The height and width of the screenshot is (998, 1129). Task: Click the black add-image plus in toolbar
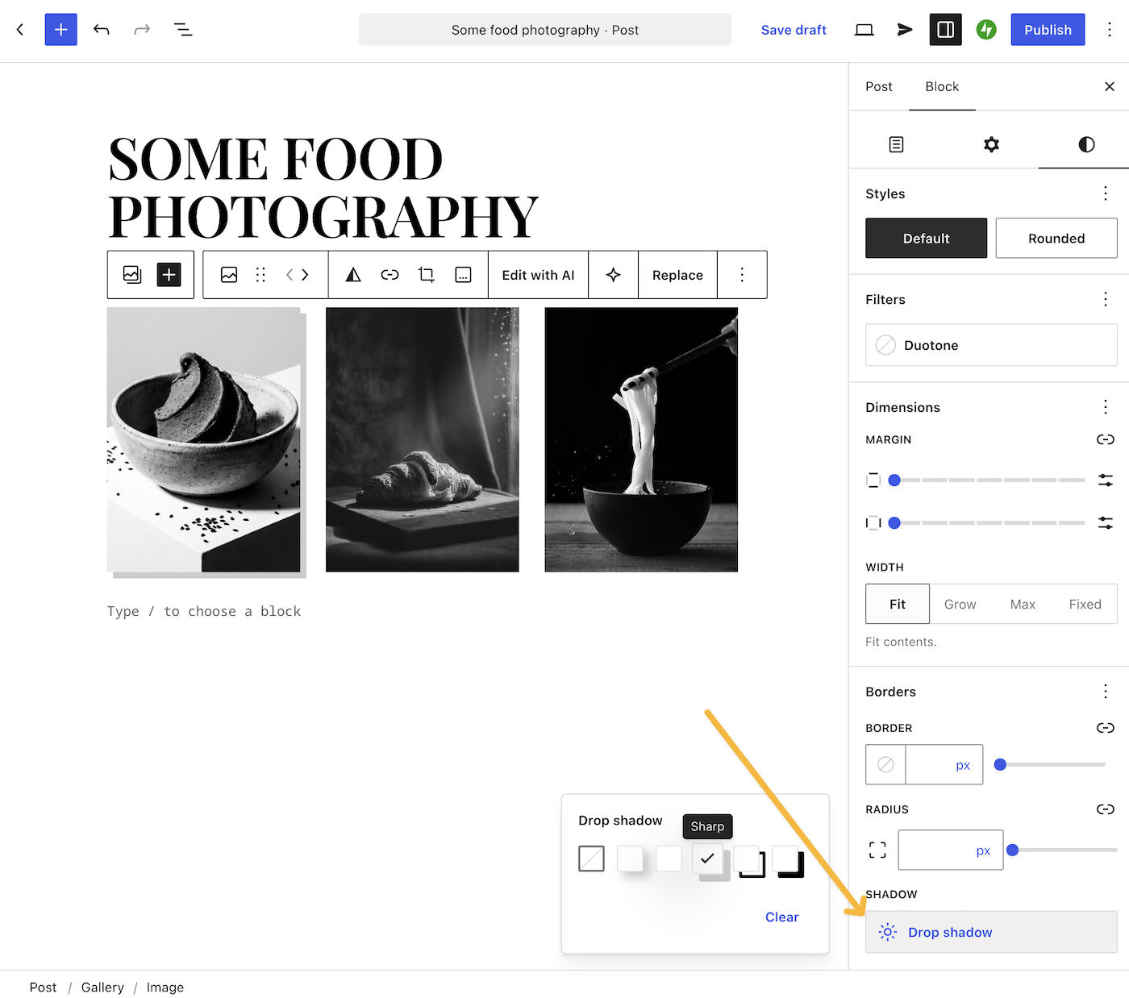[x=169, y=275]
